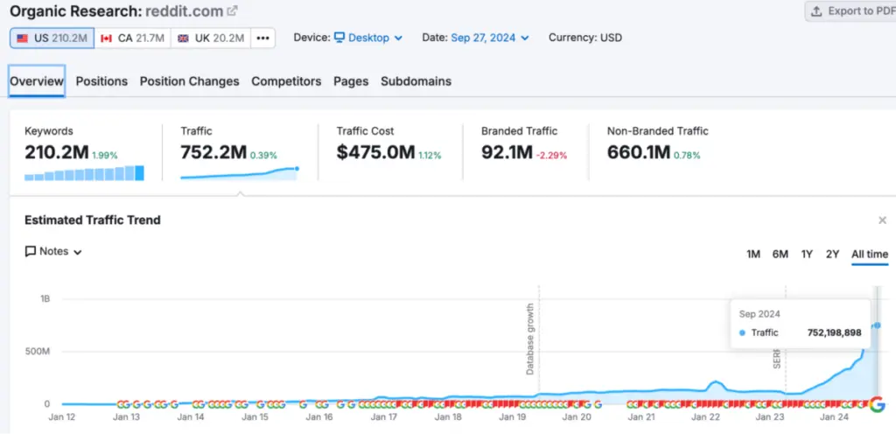This screenshot has width=896, height=434.
Task: Click the Database growth timeline marker
Action: (x=530, y=339)
